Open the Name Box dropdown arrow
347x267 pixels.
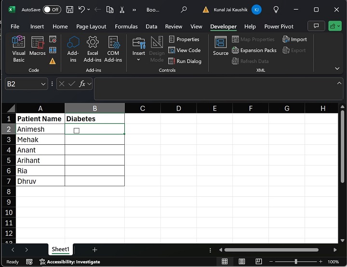(43, 84)
